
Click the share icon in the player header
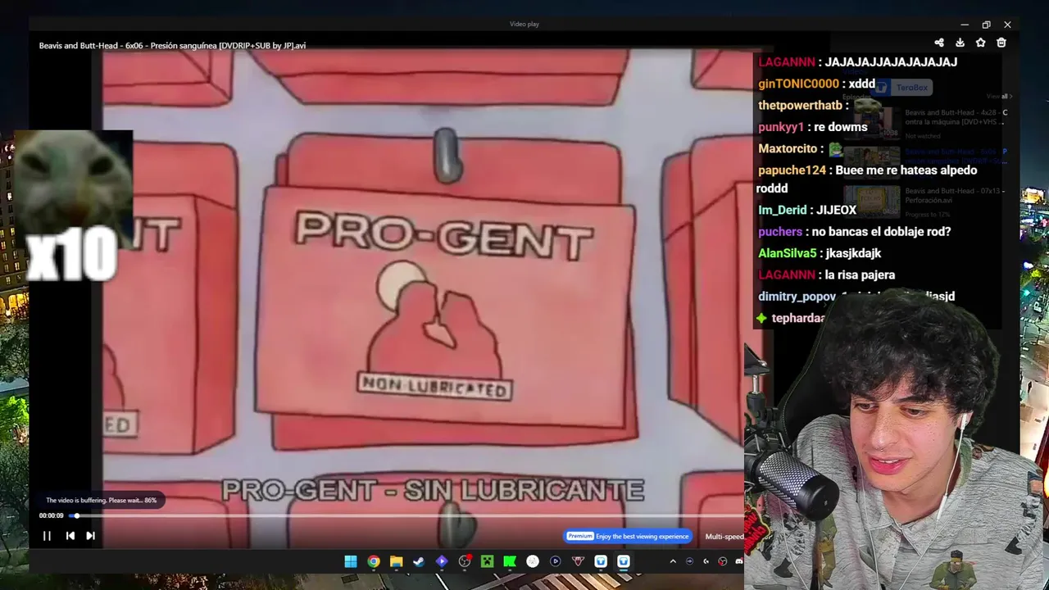coord(939,43)
